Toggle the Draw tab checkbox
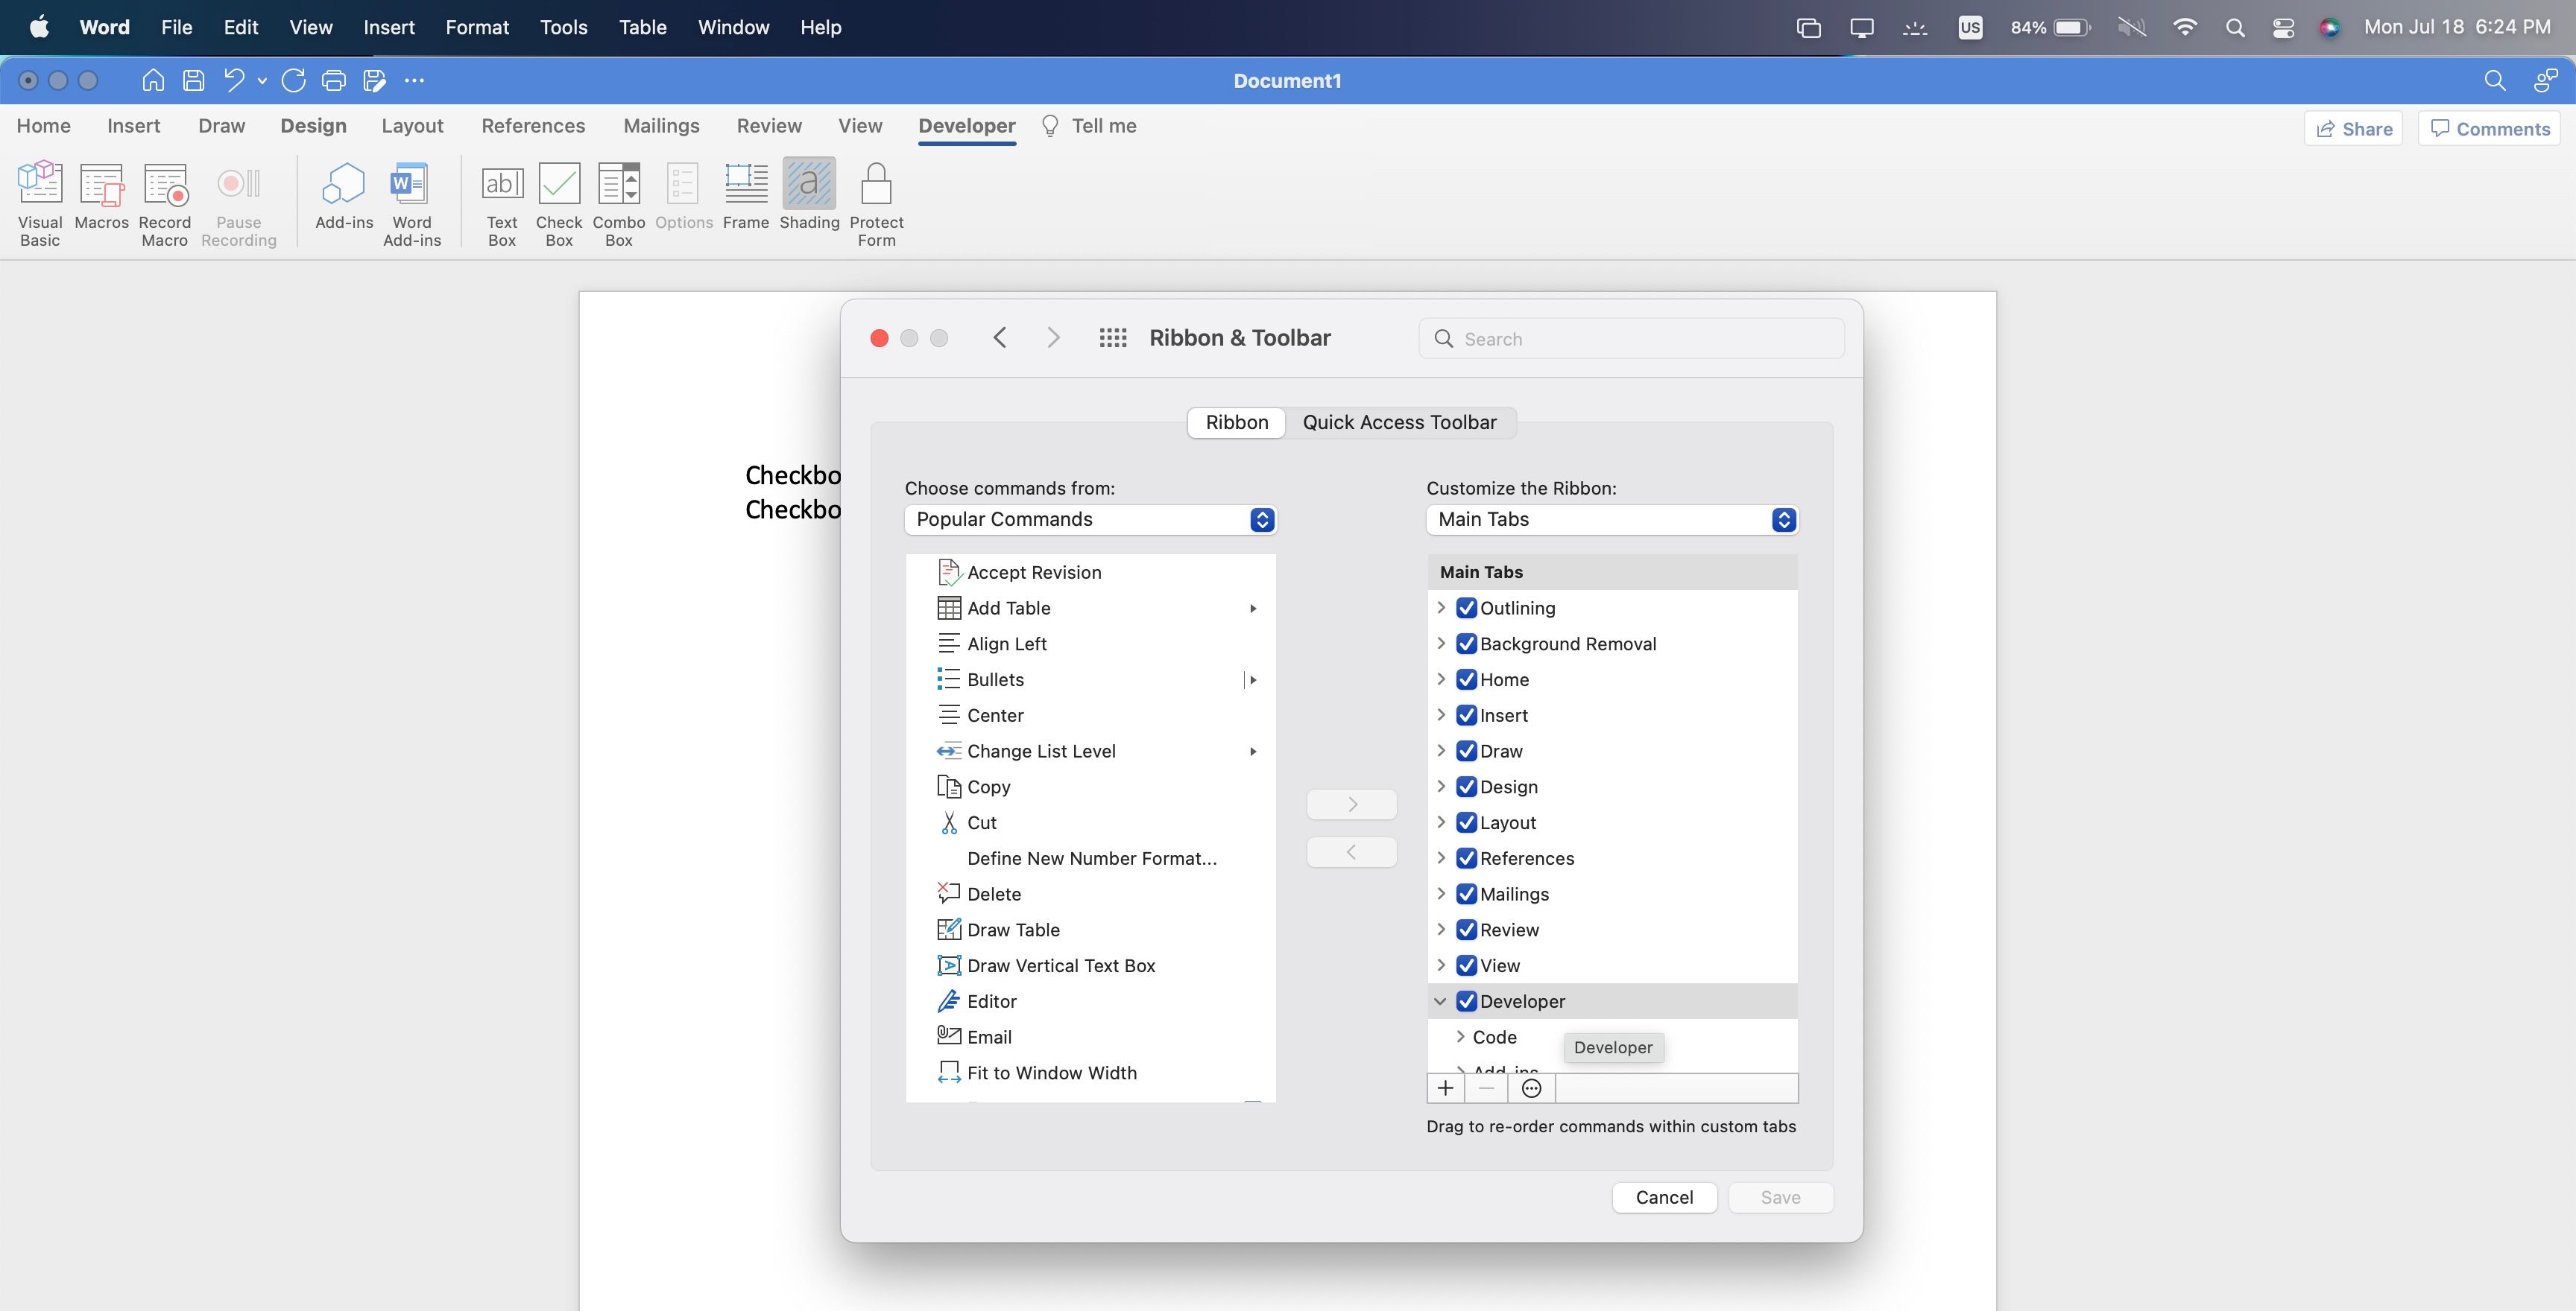Screen dimensions: 2576x1311 1467,750
